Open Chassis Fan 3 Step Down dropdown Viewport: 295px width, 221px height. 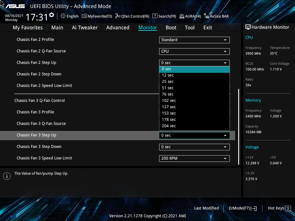[194, 147]
